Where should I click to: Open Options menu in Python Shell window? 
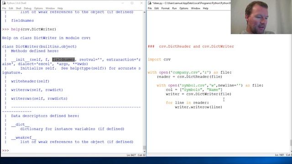[38, 8]
